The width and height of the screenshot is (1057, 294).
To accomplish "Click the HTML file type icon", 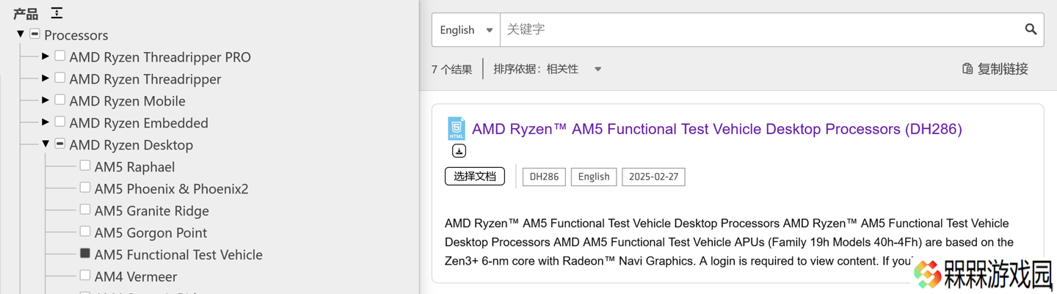I will coord(456,128).
